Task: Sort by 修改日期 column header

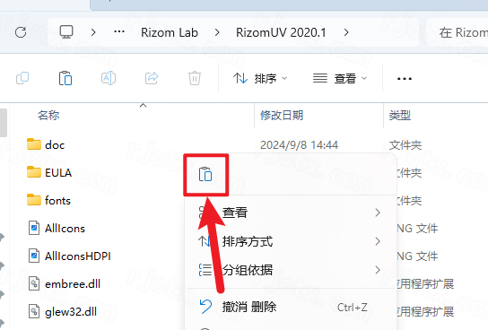Action: pyautogui.click(x=282, y=116)
